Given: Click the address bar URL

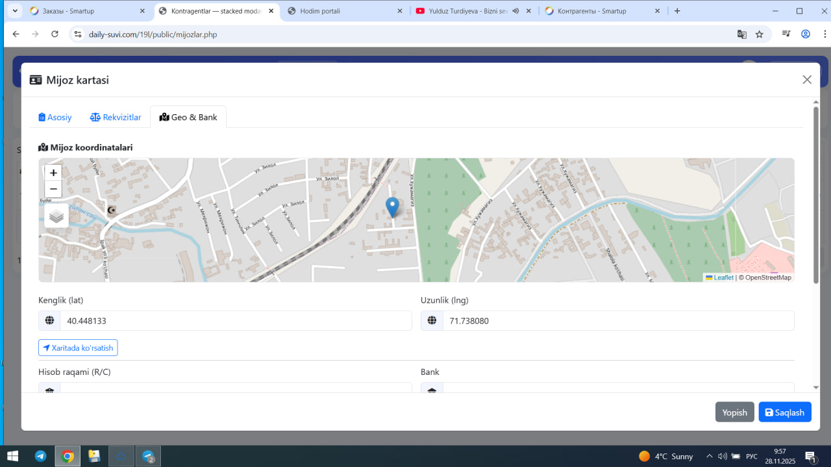Looking at the screenshot, I should pos(153,34).
